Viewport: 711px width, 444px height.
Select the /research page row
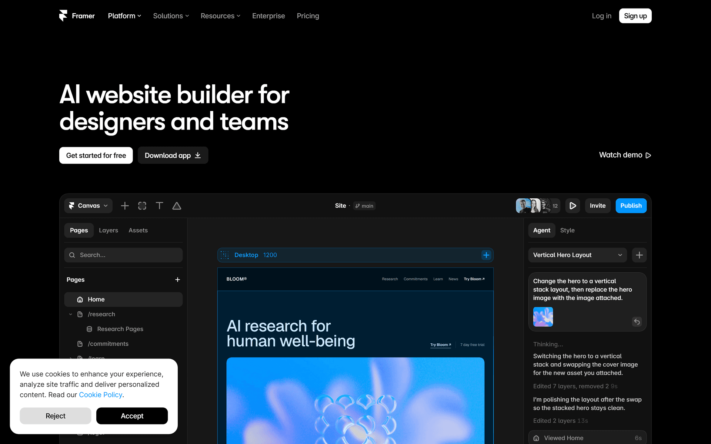coord(123,314)
